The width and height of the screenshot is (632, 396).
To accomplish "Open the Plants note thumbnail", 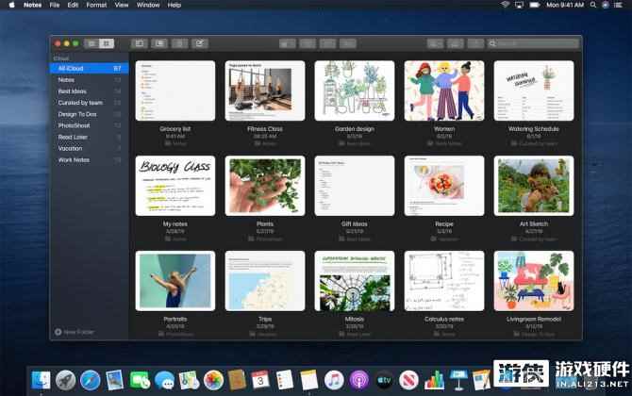I will [265, 186].
